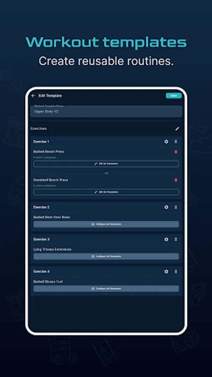
Task: Delete Dumbbell Bench Press with trash icon
Action: click(x=176, y=180)
